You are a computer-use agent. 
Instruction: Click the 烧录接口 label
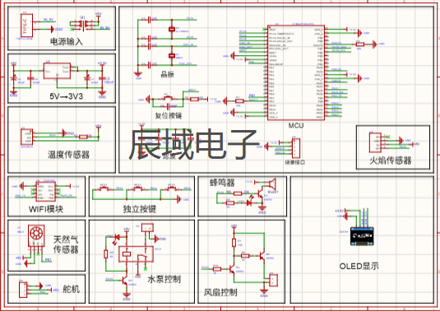(x=295, y=162)
